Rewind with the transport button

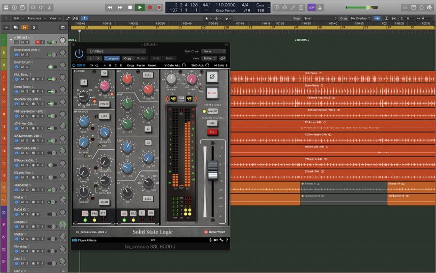tap(110, 7)
